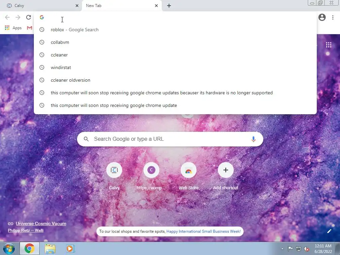Reload the page with the refresh icon
Image resolution: width=340 pixels, height=255 pixels.
pyautogui.click(x=29, y=17)
